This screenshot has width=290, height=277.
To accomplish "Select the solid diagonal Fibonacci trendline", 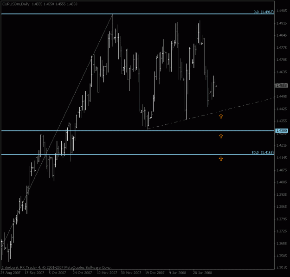I will pos(57,130).
